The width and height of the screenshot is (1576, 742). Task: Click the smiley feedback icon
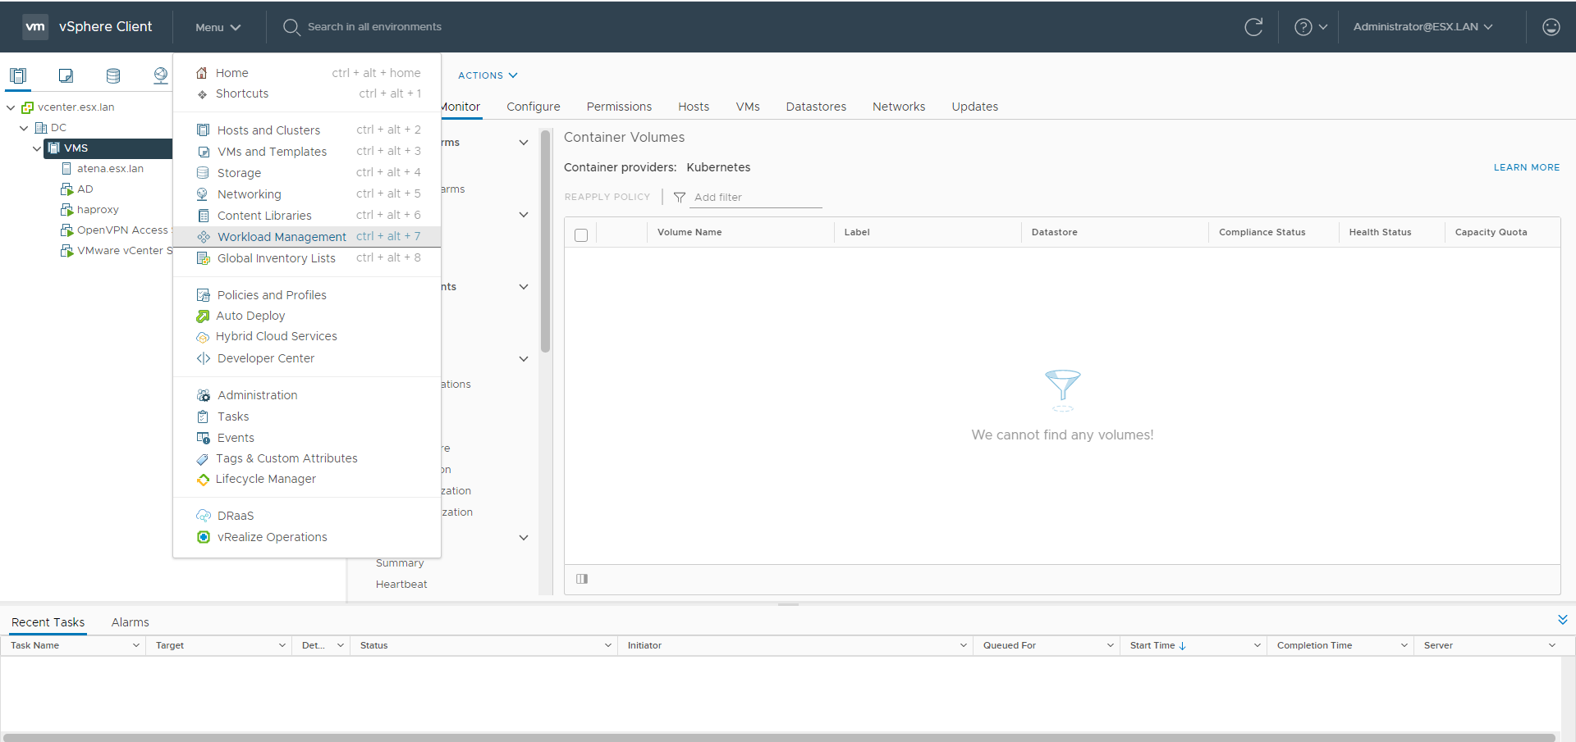pos(1551,27)
